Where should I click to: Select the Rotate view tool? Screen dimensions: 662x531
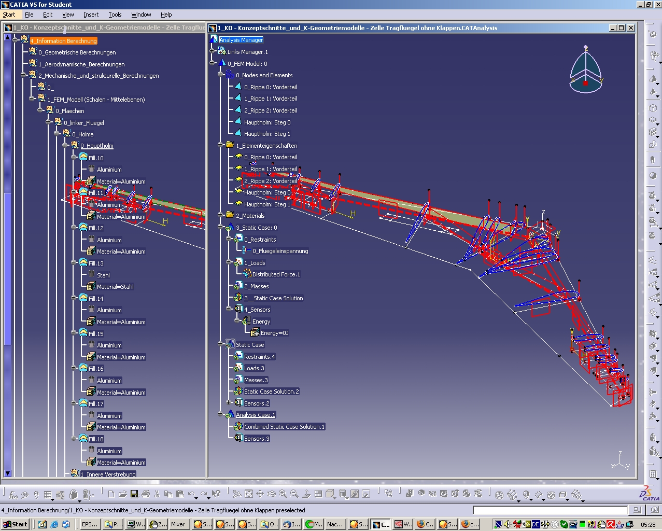[271, 494]
